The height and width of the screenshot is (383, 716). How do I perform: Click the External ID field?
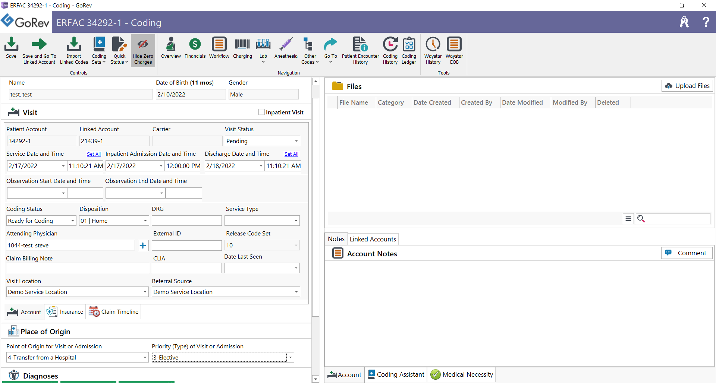tap(186, 245)
